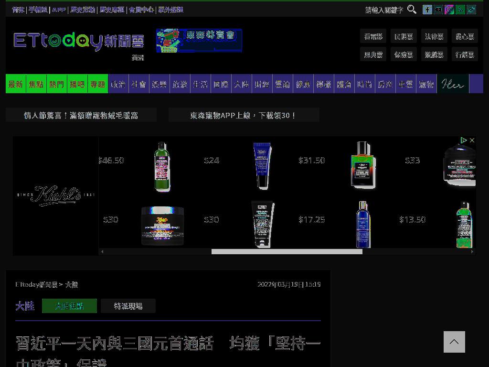
Task: Select 體育 in navigation bar
Action: [x=344, y=84]
